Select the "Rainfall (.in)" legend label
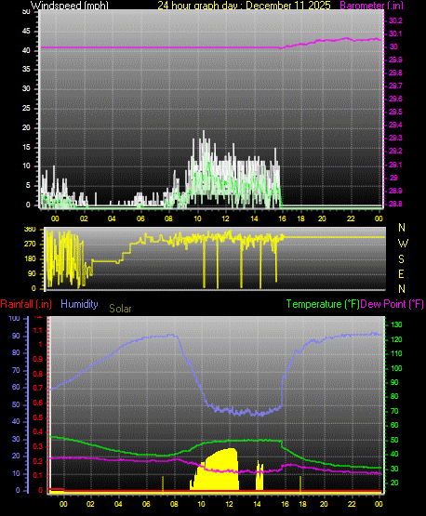This screenshot has height=516, width=426. pyautogui.click(x=26, y=304)
